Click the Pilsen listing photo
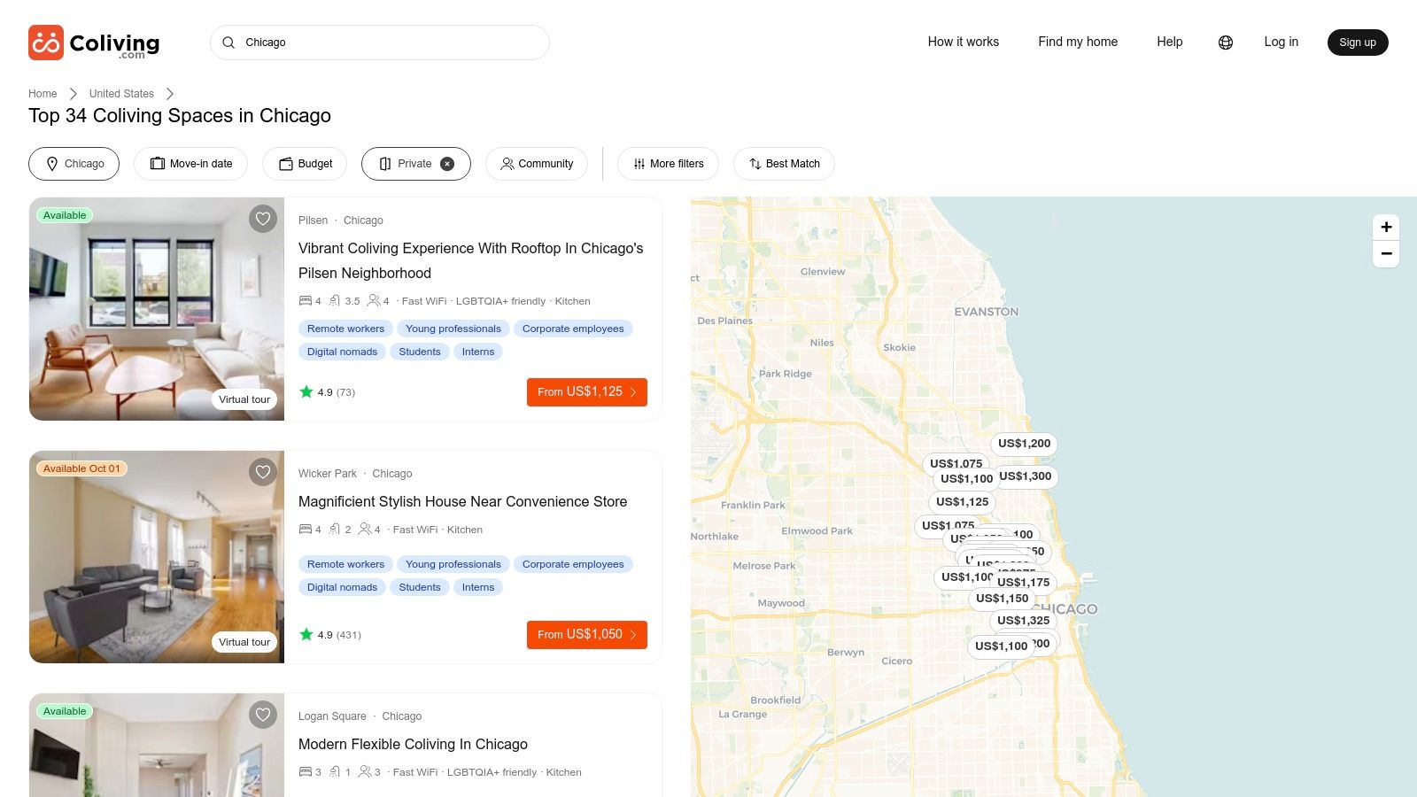 (157, 309)
